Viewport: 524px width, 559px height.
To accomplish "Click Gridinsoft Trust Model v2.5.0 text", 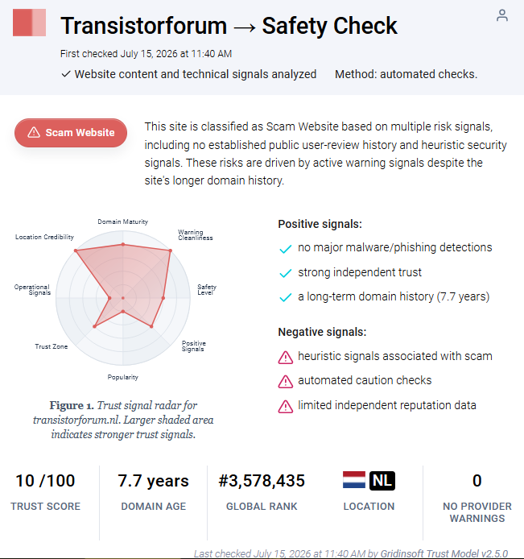I will point(444,553).
